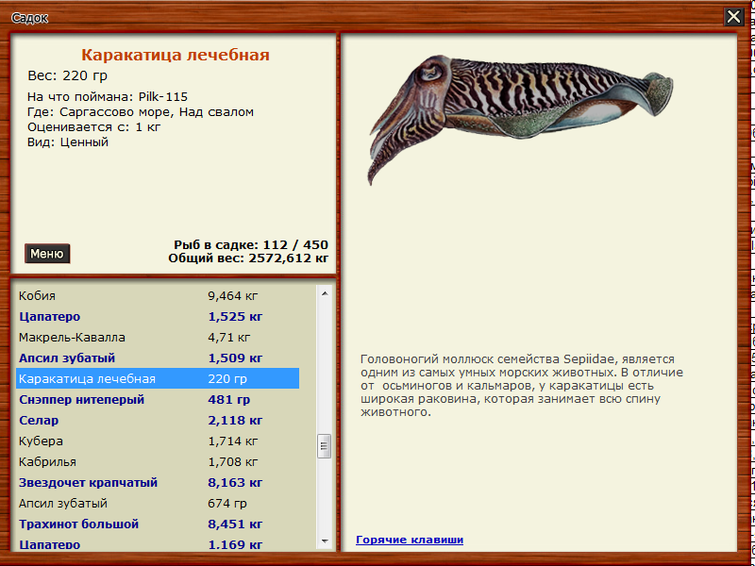Open the Горячие клавиши link
Screen dimensions: 755x566
[x=409, y=540]
